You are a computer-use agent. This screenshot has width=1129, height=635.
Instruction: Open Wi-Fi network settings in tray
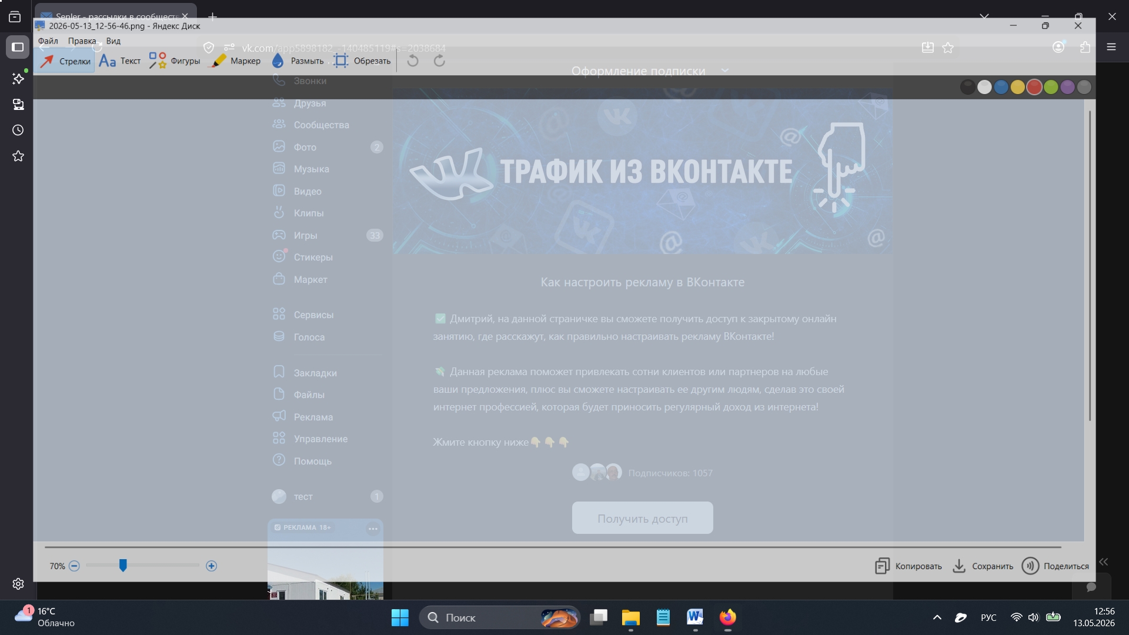1016,617
